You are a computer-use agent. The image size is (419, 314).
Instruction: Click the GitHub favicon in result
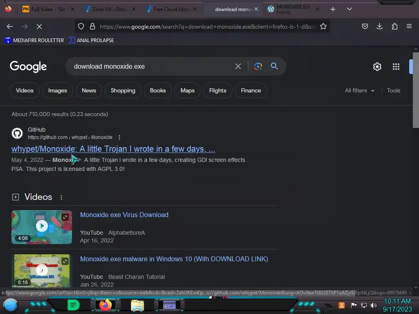pos(17,133)
